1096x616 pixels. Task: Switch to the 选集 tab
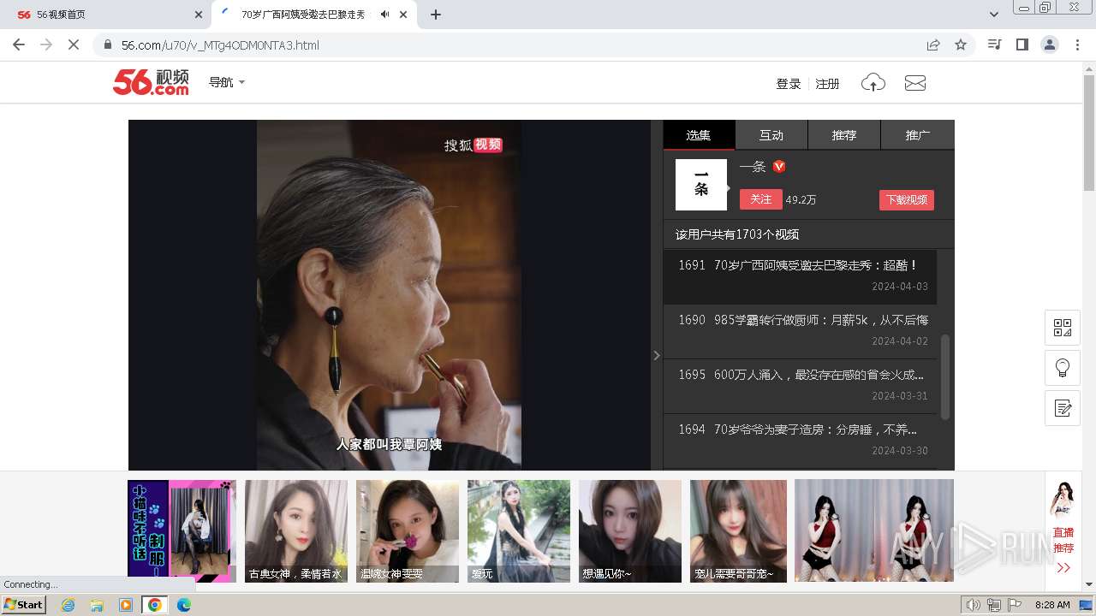tap(699, 135)
